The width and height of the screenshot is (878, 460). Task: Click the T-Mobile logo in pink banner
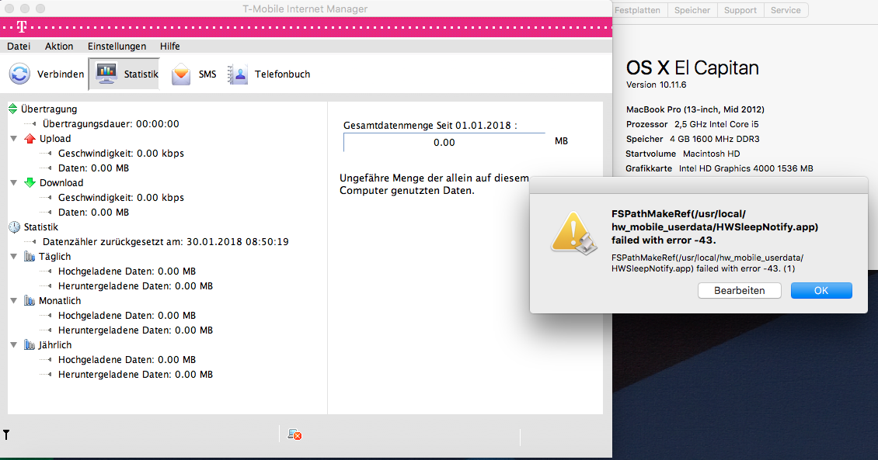(22, 27)
